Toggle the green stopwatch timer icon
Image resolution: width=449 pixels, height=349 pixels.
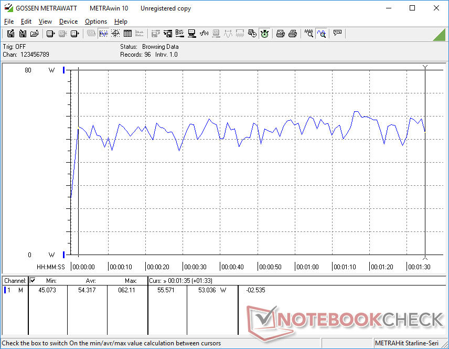[264, 34]
